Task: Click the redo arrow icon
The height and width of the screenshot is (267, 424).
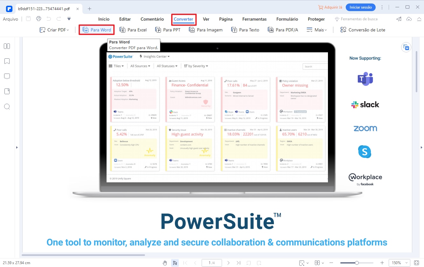Action: (59, 19)
